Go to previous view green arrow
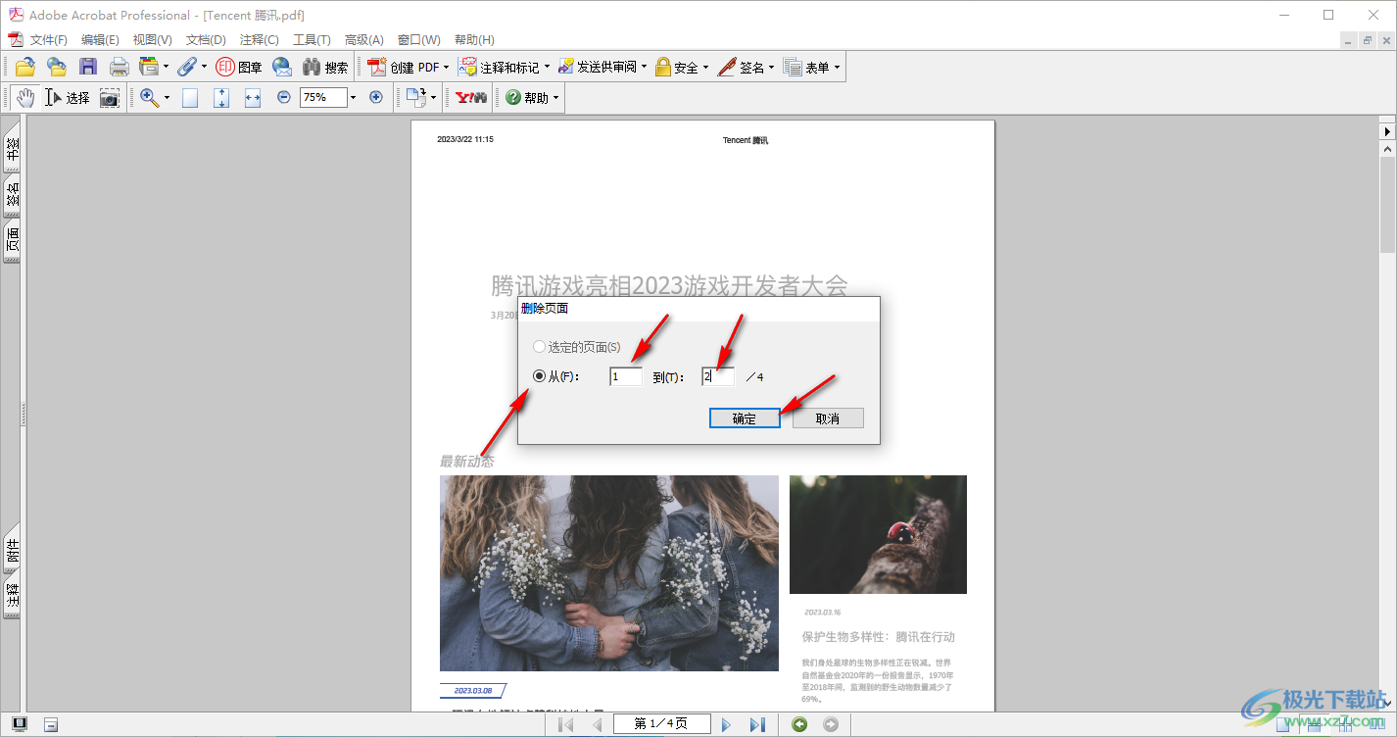This screenshot has height=737, width=1397. pyautogui.click(x=799, y=724)
